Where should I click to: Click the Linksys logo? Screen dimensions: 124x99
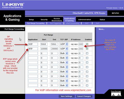tap(13, 5)
